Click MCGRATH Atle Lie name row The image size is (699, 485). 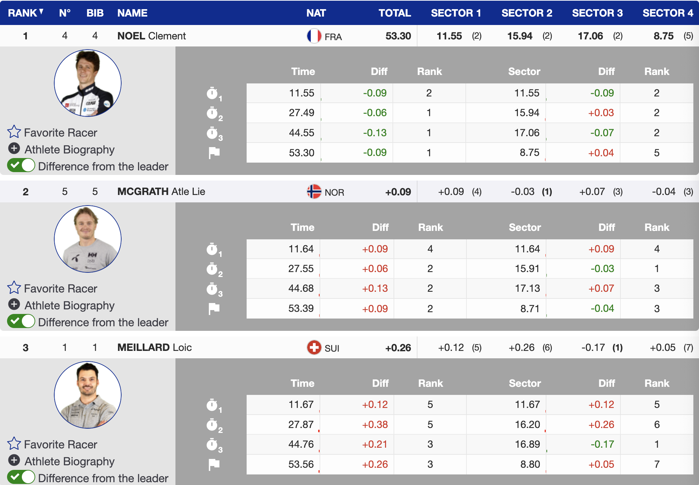pos(161,192)
